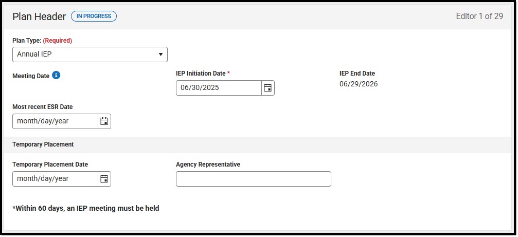Viewport: 518px width, 237px height.
Task: Click into the IEP Initiation Date field
Action: (x=219, y=88)
